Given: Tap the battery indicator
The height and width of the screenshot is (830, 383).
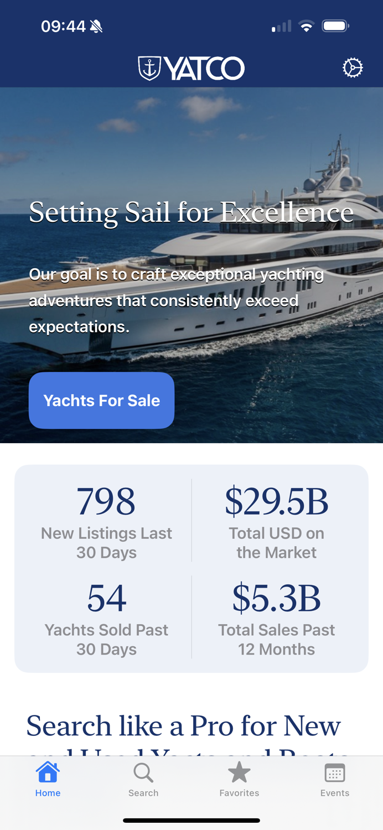Looking at the screenshot, I should pyautogui.click(x=335, y=25).
